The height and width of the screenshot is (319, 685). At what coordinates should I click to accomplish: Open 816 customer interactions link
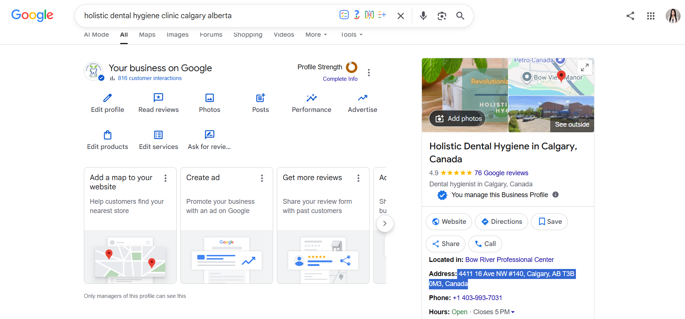[150, 78]
